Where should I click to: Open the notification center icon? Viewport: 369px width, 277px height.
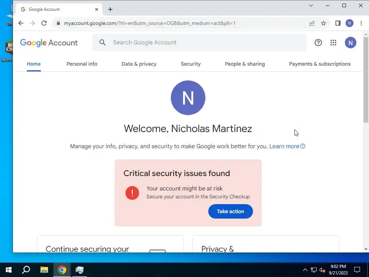(x=357, y=270)
